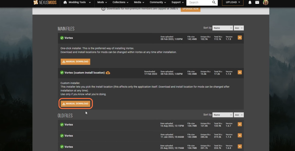Open the Community menu
This screenshot has width=295, height=151.
pos(158,2)
